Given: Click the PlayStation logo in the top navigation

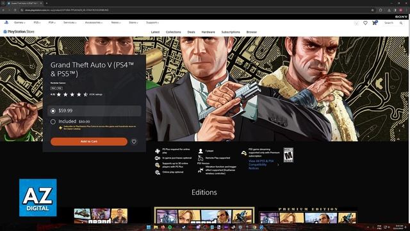Looking at the screenshot, I should pyautogui.click(x=6, y=22).
